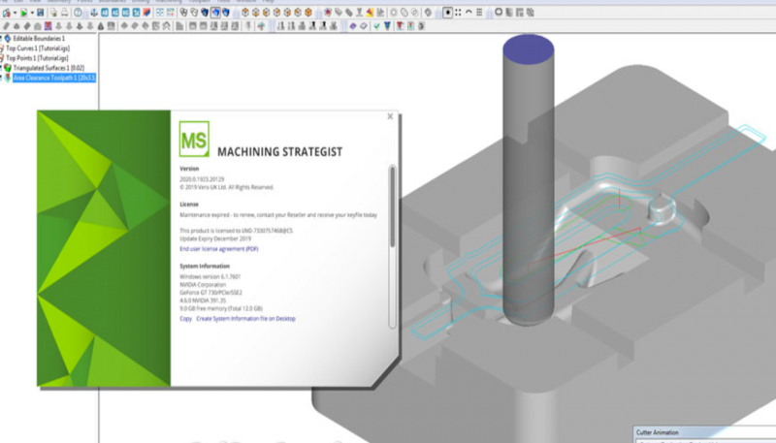Click the circle icon in top-right toolbar
The height and width of the screenshot is (443, 776).
click(499, 13)
